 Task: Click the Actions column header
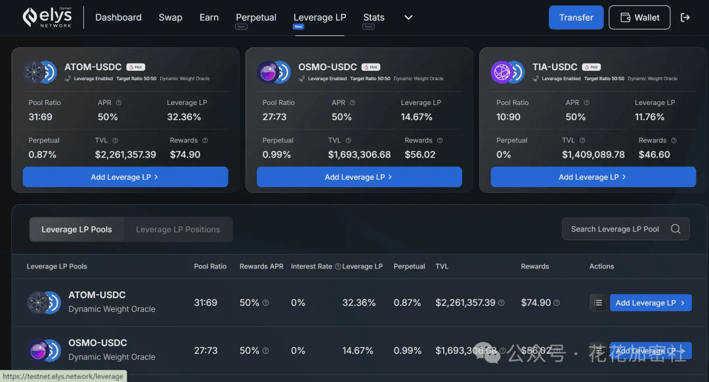click(x=601, y=266)
